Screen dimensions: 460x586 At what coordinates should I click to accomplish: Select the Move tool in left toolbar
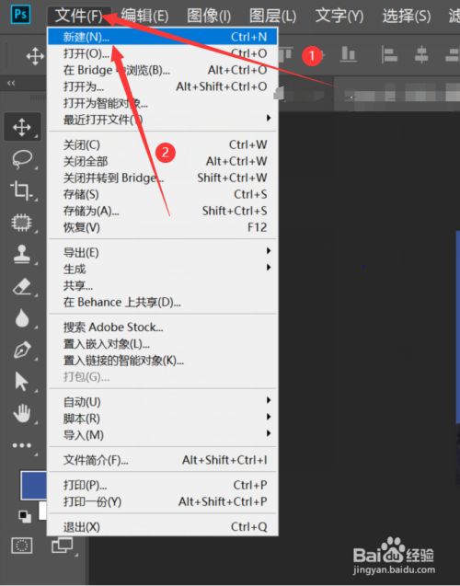[22, 127]
